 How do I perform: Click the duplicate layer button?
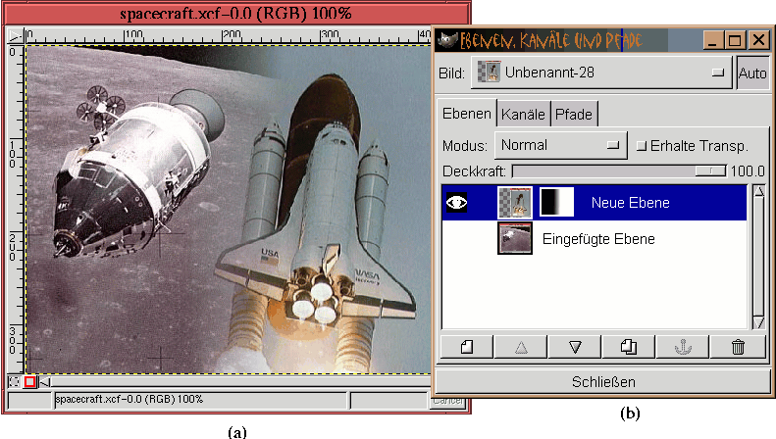coord(630,346)
